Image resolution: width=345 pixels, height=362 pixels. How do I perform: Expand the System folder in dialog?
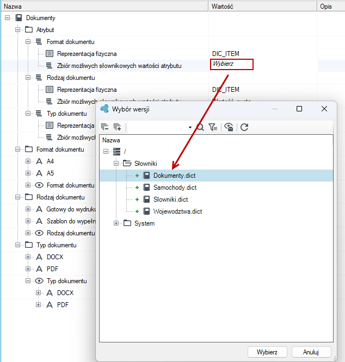tap(116, 223)
